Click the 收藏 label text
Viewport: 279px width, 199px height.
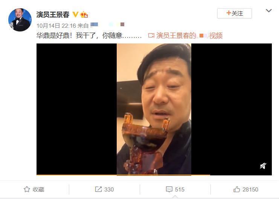(38, 189)
